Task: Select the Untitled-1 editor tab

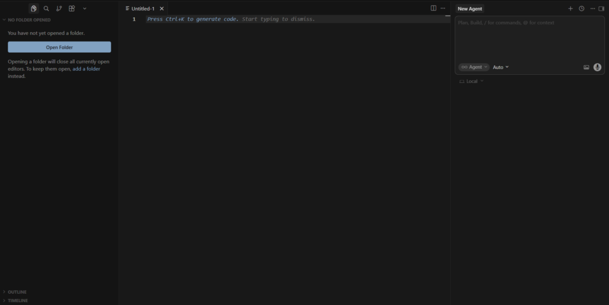Action: click(x=142, y=9)
